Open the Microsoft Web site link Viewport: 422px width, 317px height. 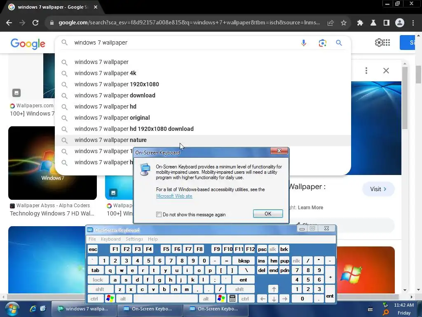[x=174, y=196]
